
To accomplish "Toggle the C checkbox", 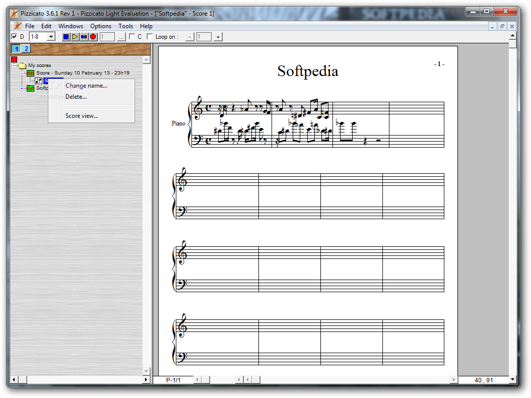I will coord(132,36).
